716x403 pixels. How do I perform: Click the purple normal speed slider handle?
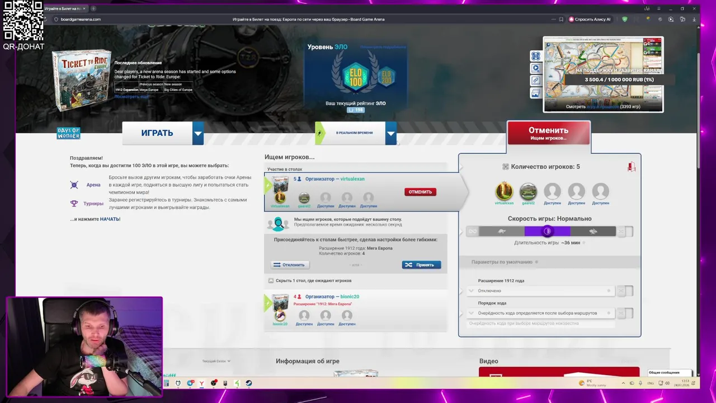(x=547, y=231)
